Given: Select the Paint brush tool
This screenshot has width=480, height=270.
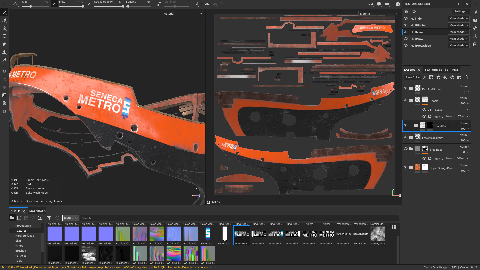Looking at the screenshot, I should pos(4,12).
